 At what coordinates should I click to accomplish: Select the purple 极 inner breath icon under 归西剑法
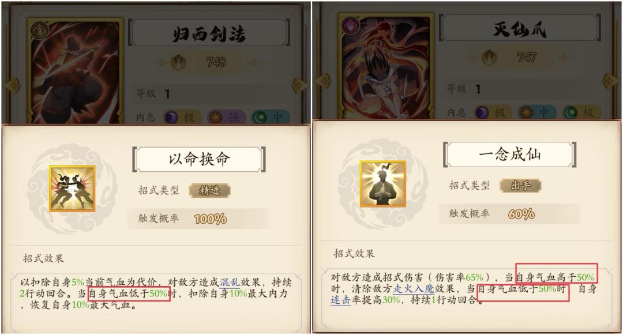[171, 118]
